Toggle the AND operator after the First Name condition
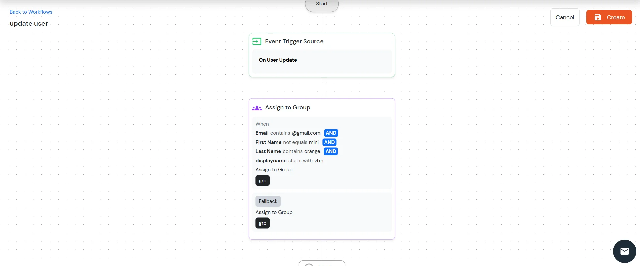This screenshot has height=266, width=640. [x=329, y=142]
